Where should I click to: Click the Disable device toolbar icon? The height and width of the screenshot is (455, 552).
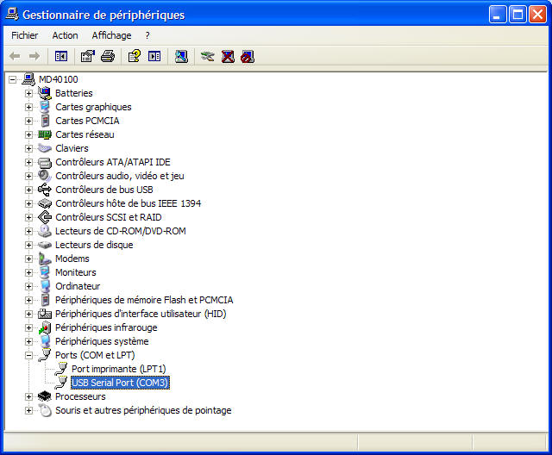coord(248,56)
